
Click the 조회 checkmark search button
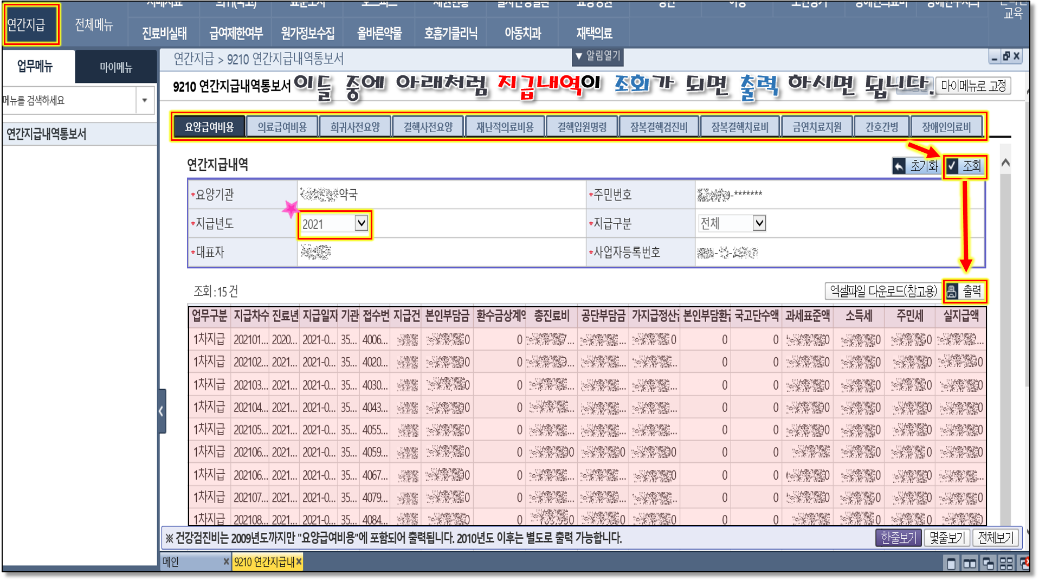(x=964, y=166)
